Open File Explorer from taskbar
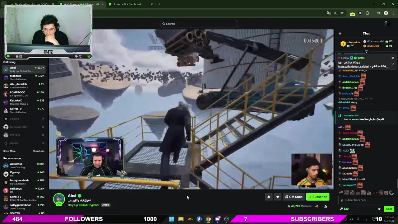Viewport: 398px width, 224px height. pyautogui.click(x=181, y=219)
